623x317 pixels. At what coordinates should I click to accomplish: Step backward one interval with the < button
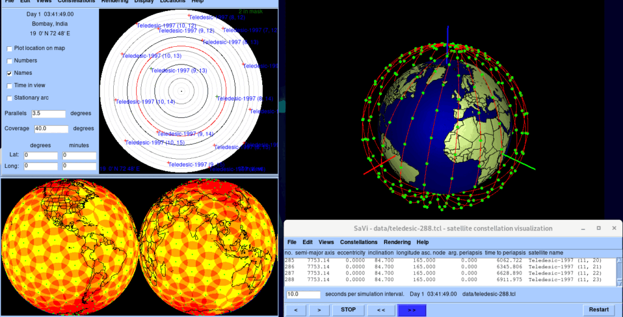coord(296,310)
